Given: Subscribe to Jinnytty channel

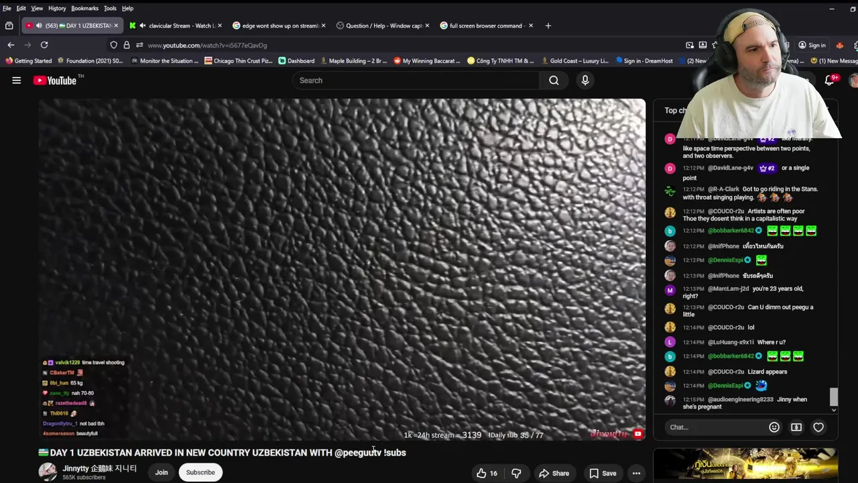Looking at the screenshot, I should tap(200, 472).
